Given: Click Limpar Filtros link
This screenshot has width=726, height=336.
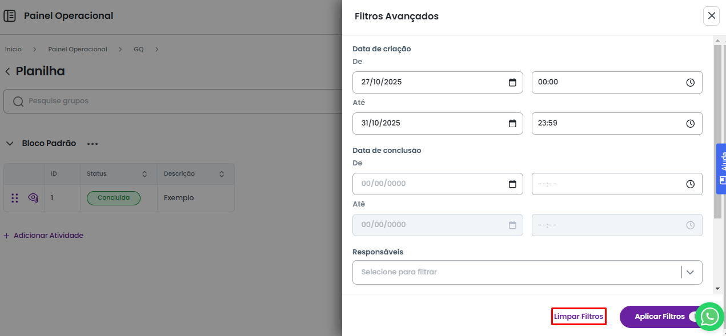Looking at the screenshot, I should (578, 316).
